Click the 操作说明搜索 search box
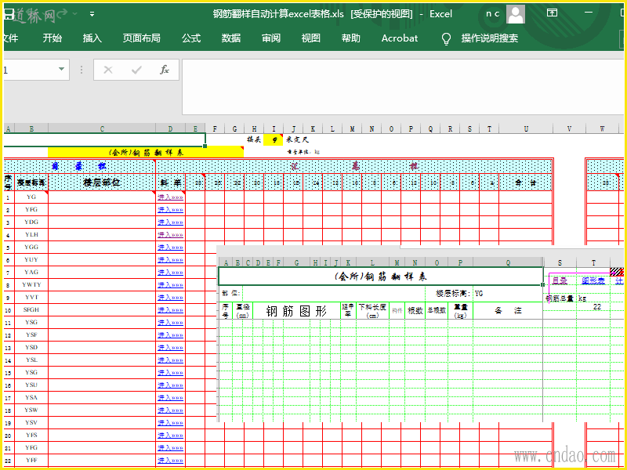The image size is (627, 470). 490,38
